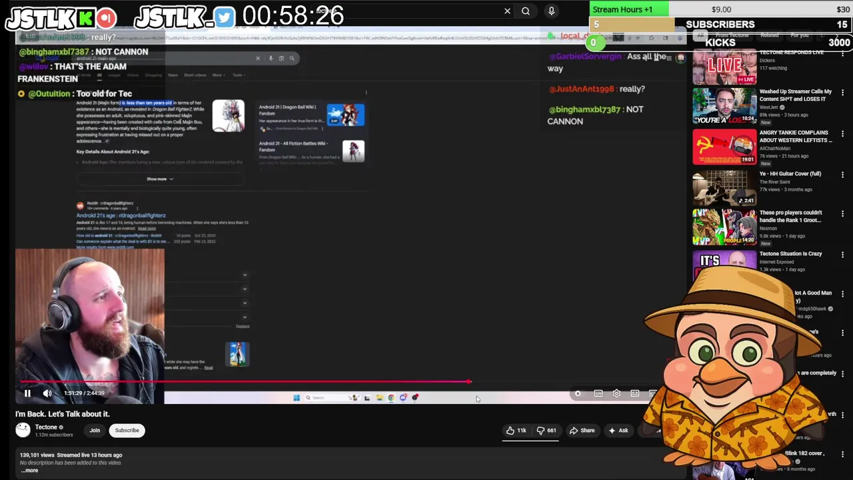Click the Join button
Image resolution: width=853 pixels, height=480 pixels.
95,431
